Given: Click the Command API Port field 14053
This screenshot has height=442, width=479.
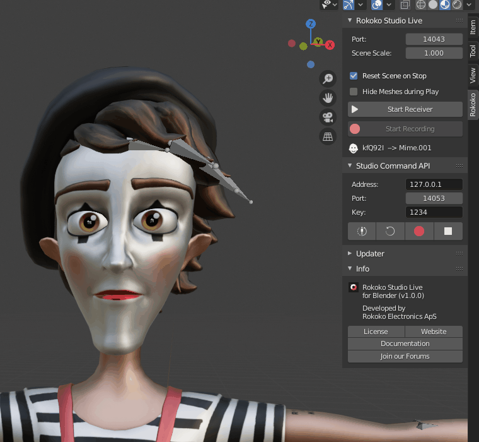Looking at the screenshot, I should pos(434,198).
